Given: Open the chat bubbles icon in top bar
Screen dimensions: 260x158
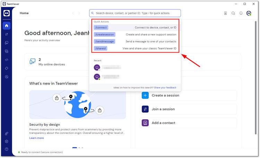Looking at the screenshot, I should pyautogui.click(x=233, y=13).
